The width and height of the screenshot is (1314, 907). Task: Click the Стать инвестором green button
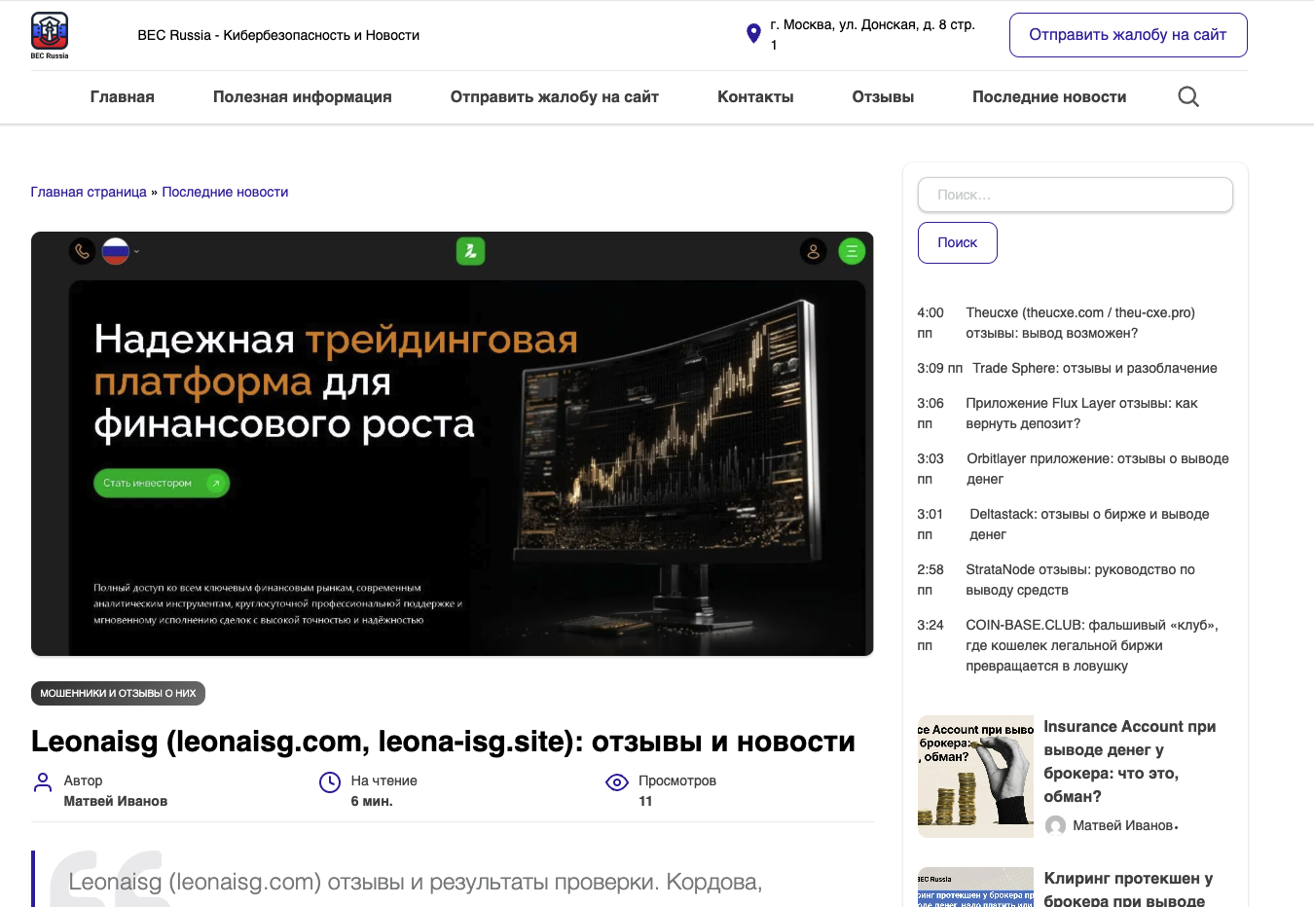(x=162, y=483)
